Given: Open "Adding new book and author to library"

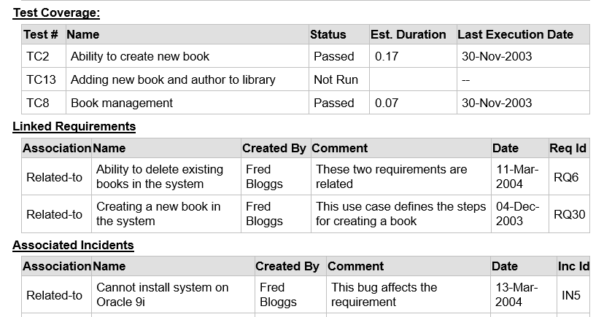Looking at the screenshot, I should 173,79.
